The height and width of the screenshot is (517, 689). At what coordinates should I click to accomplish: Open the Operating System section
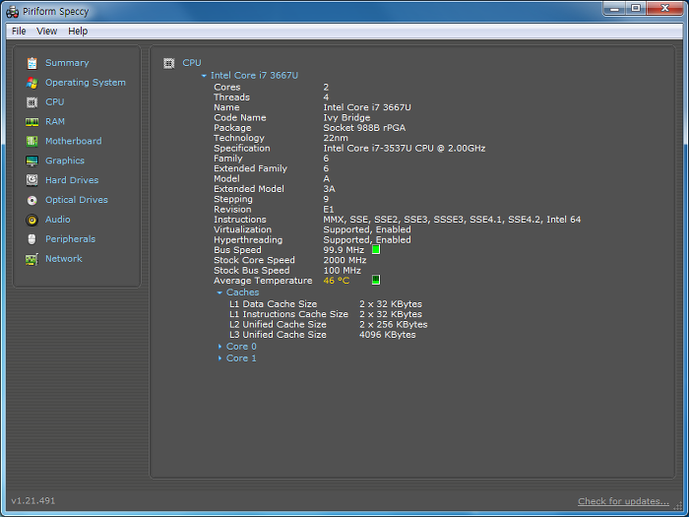coord(86,83)
